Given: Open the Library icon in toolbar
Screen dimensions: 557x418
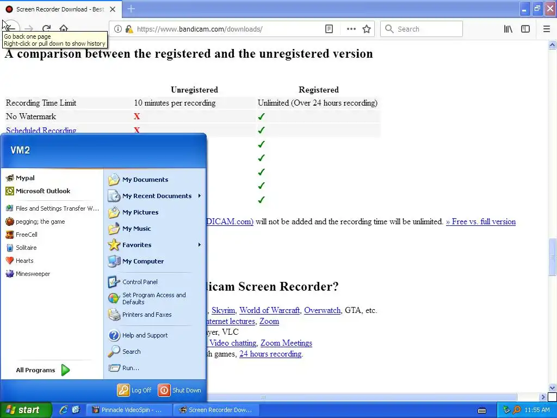Looking at the screenshot, I should [508, 29].
